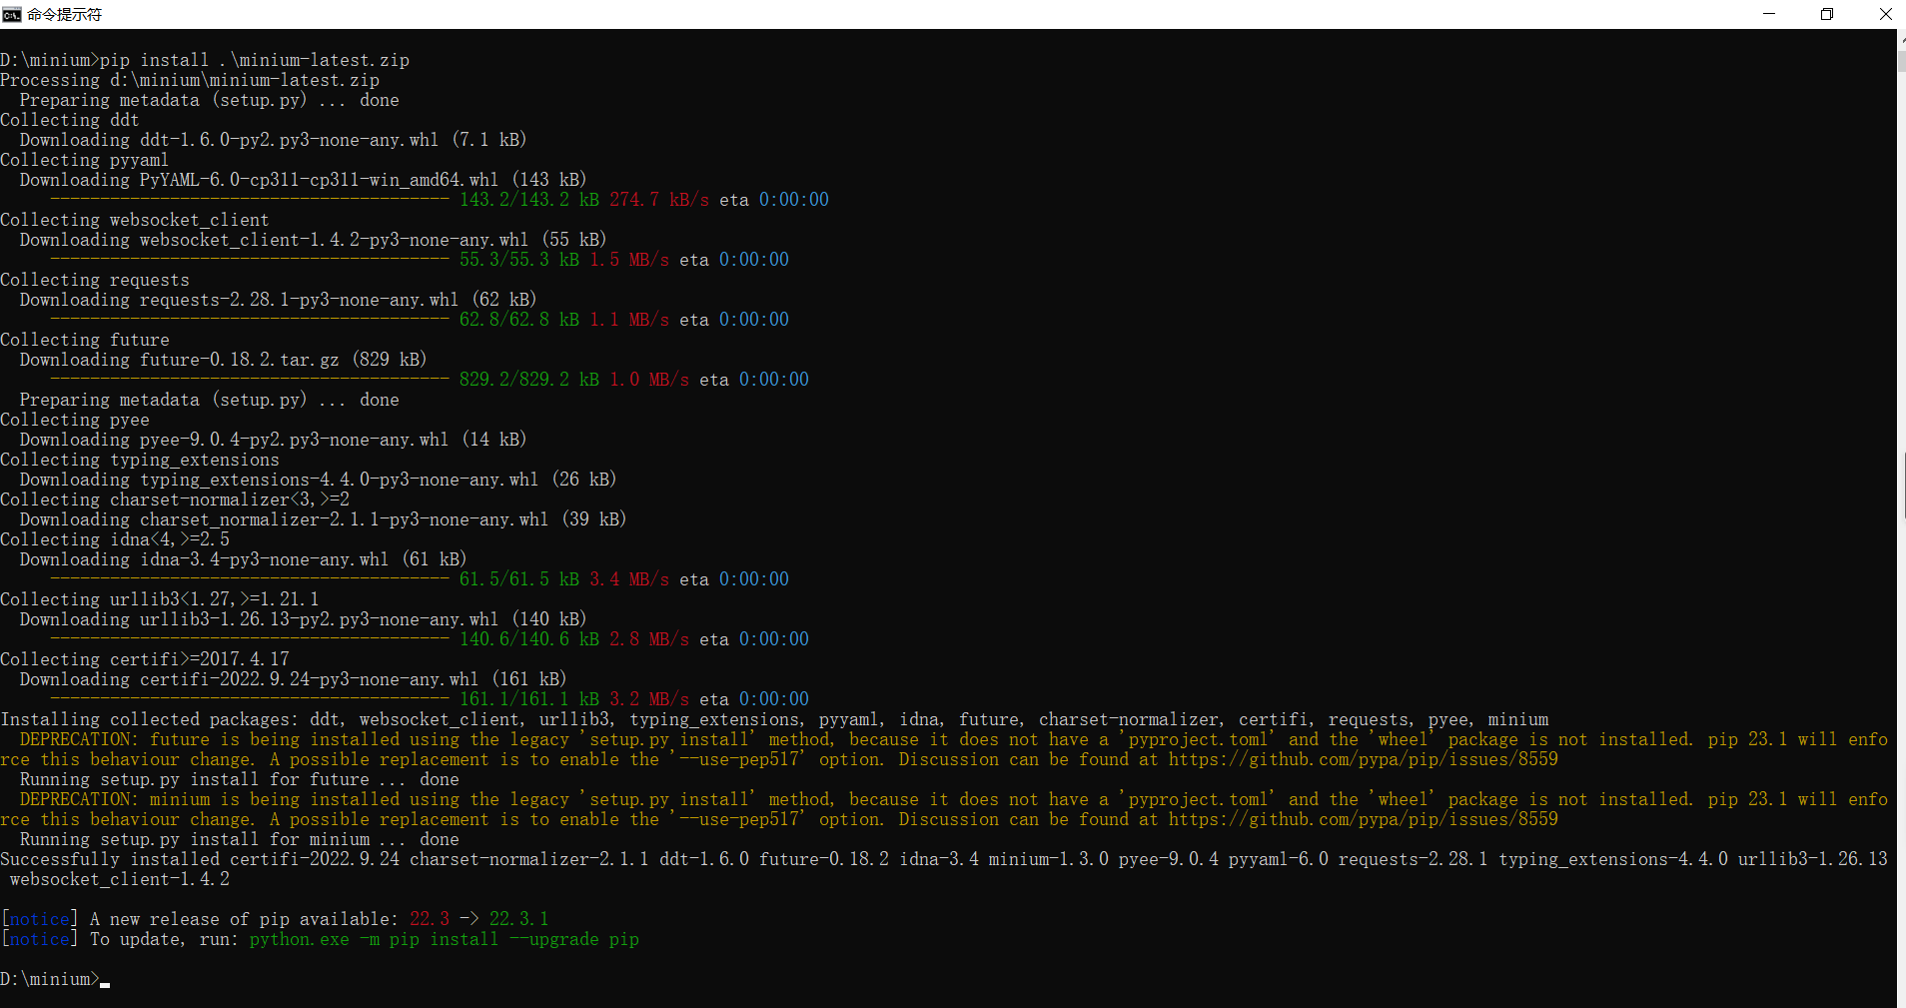This screenshot has height=1008, width=1906.
Task: Click the 'Processing d:\minium\minium-latest.zip' line
Action: [x=190, y=80]
